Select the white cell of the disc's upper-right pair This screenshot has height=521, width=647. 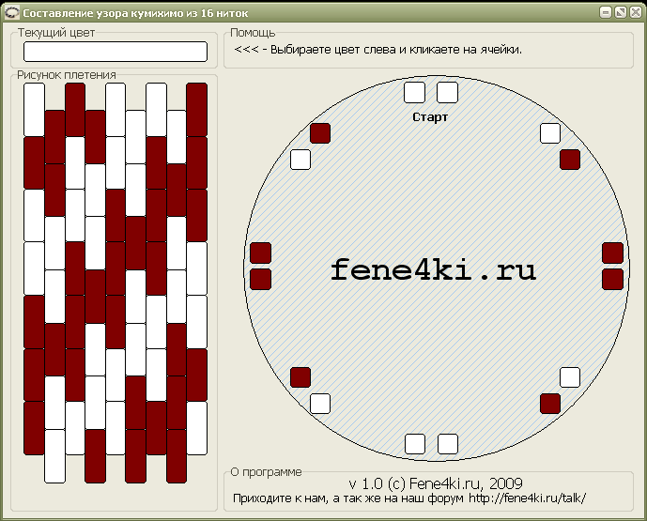[550, 133]
